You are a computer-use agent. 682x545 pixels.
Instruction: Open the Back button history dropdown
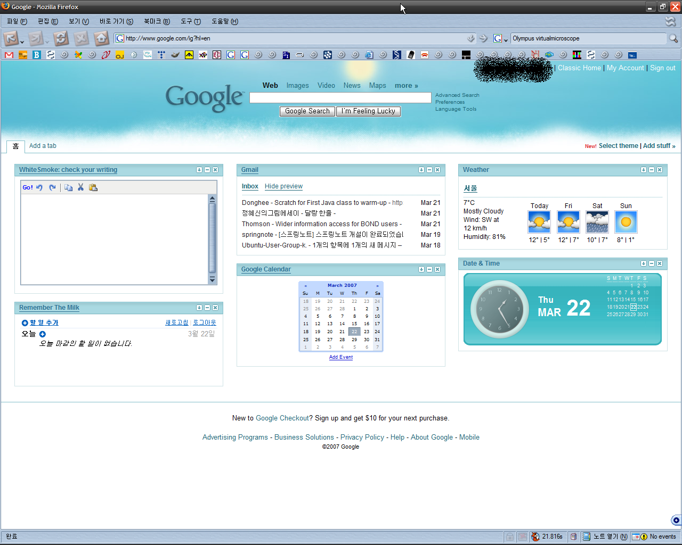coord(22,42)
